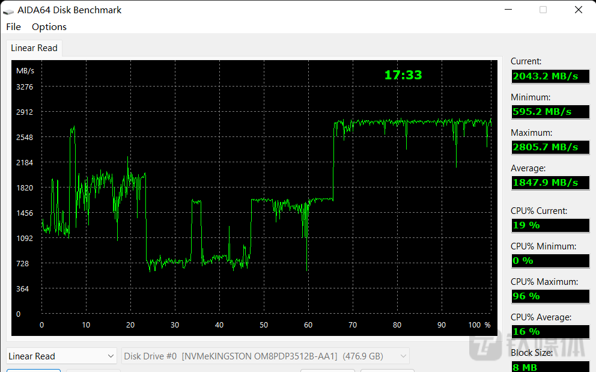Click the 50 x-axis percentage label
The image size is (596, 372).
(x=264, y=325)
